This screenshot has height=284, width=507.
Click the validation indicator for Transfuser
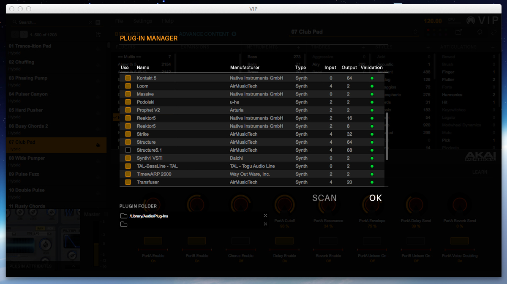pos(372,182)
